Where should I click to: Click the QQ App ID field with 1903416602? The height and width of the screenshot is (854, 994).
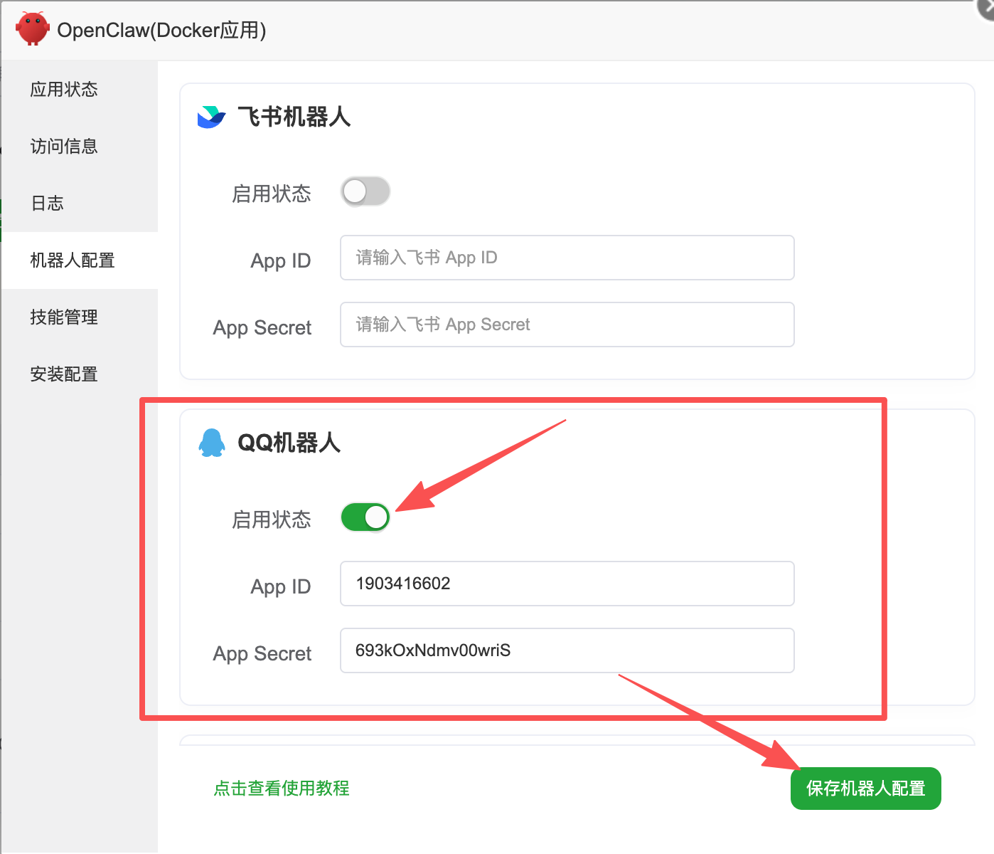[567, 584]
